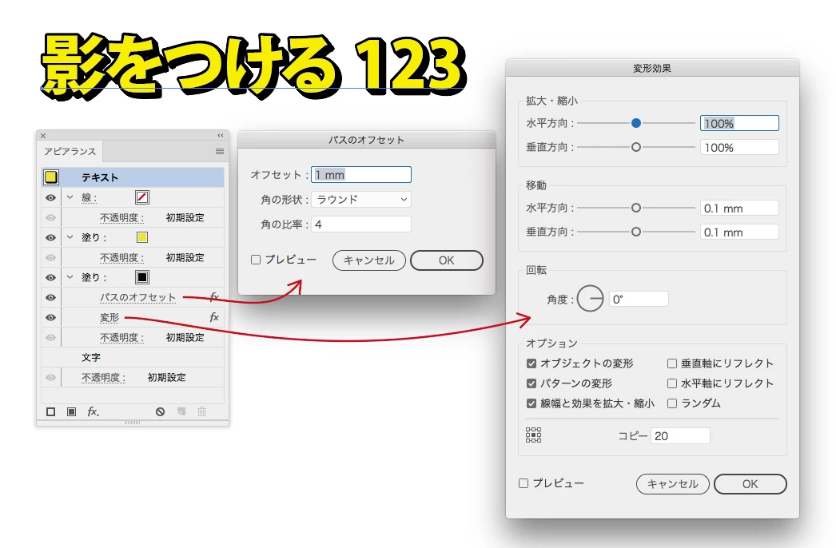Toggle visibility of the yellow 塗り fill
836x548 pixels.
50,238
